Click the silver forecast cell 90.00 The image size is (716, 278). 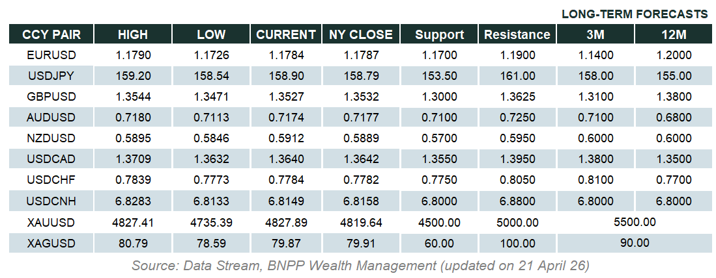click(x=634, y=244)
